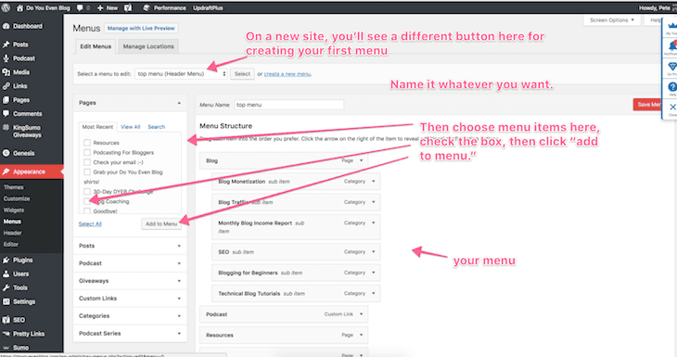The height and width of the screenshot is (357, 677).
Task: Expand Blog menu item settings arrow
Action: (x=362, y=160)
